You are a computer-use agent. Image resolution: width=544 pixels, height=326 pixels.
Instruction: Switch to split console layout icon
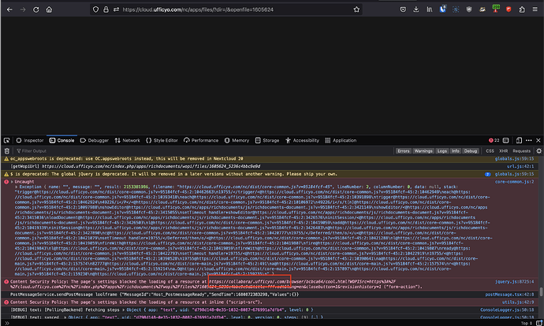(x=506, y=140)
